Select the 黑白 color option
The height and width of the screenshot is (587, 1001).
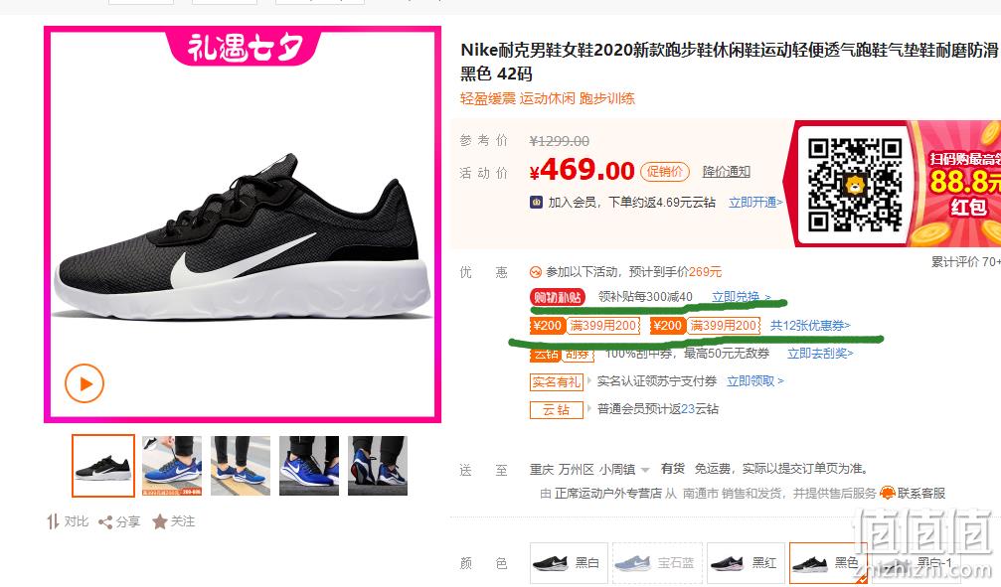pyautogui.click(x=568, y=563)
